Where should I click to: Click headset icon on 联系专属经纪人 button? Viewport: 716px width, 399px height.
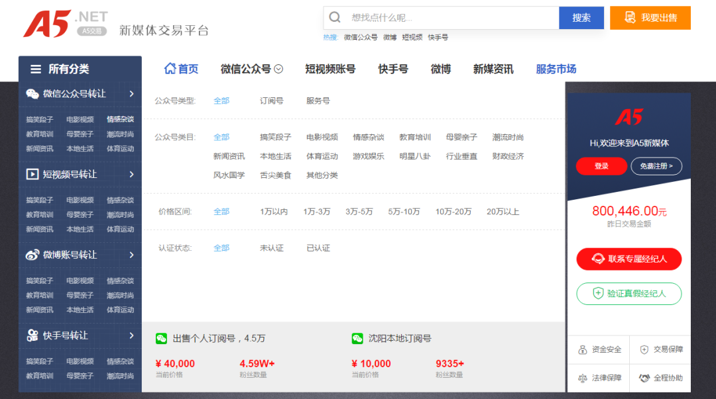pyautogui.click(x=598, y=259)
